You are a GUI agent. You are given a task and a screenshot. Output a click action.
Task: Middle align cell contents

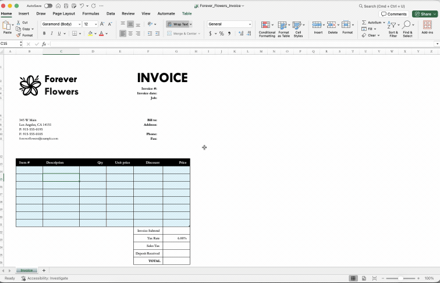pos(130,24)
